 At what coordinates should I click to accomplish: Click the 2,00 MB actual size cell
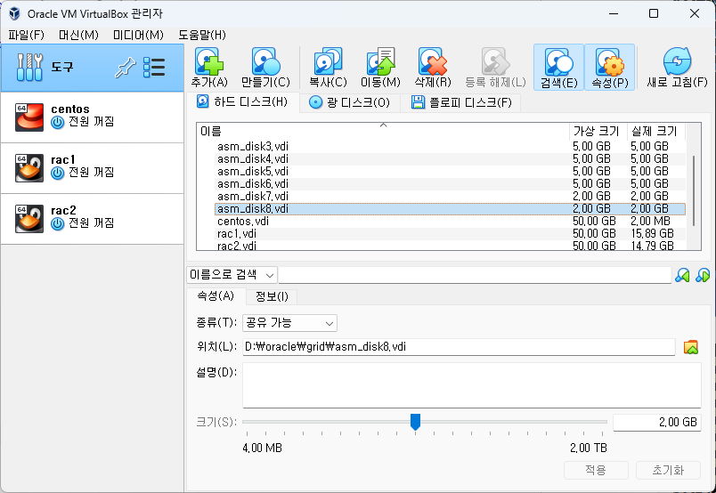[650, 222]
